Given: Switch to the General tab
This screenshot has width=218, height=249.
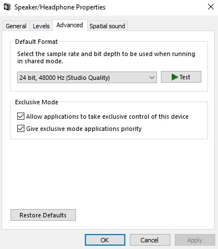Looking at the screenshot, I should (16, 26).
